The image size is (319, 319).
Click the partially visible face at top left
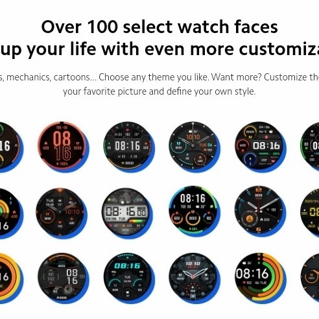(x=11, y=147)
